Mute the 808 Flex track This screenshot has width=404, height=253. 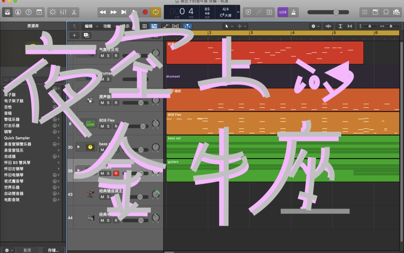[x=102, y=126]
